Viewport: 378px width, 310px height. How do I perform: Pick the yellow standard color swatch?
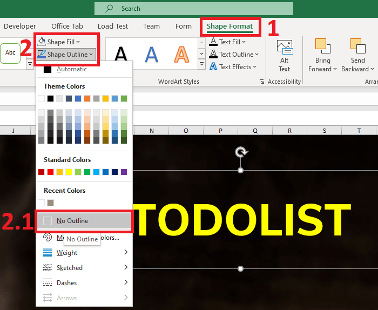[x=69, y=172]
